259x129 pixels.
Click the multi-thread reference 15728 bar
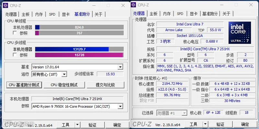tap(79, 55)
